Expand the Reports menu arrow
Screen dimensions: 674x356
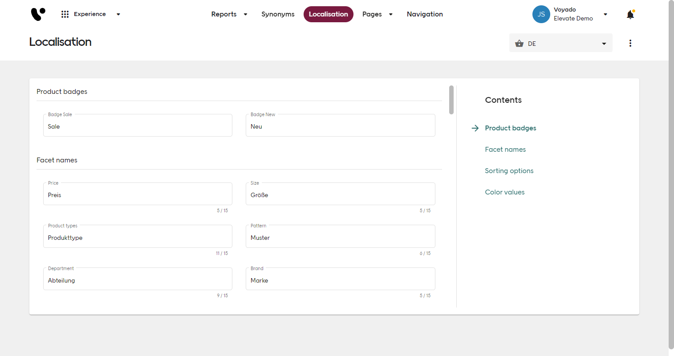(245, 14)
